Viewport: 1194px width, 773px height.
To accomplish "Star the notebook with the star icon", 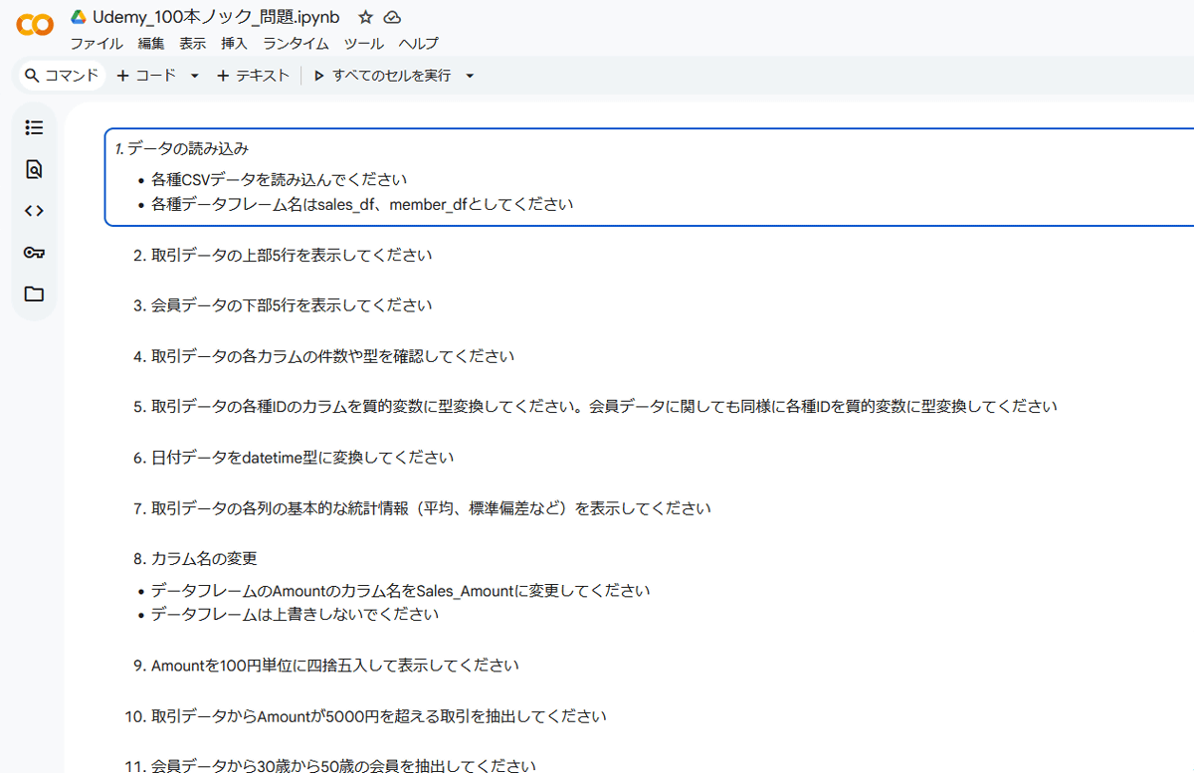I will tap(365, 18).
